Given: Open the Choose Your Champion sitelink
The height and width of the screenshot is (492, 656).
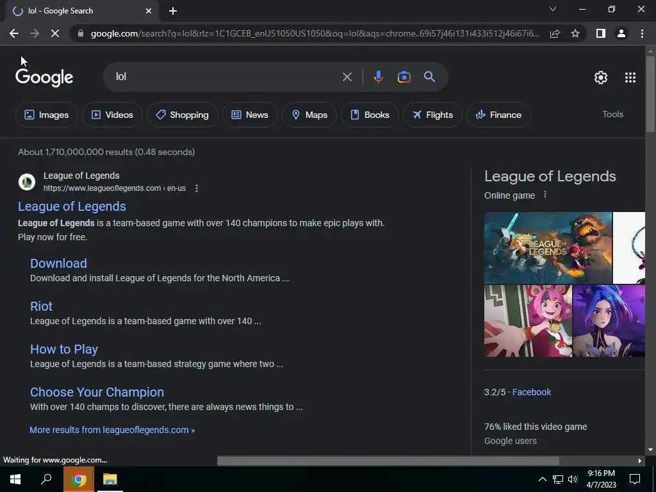Looking at the screenshot, I should coord(97,392).
